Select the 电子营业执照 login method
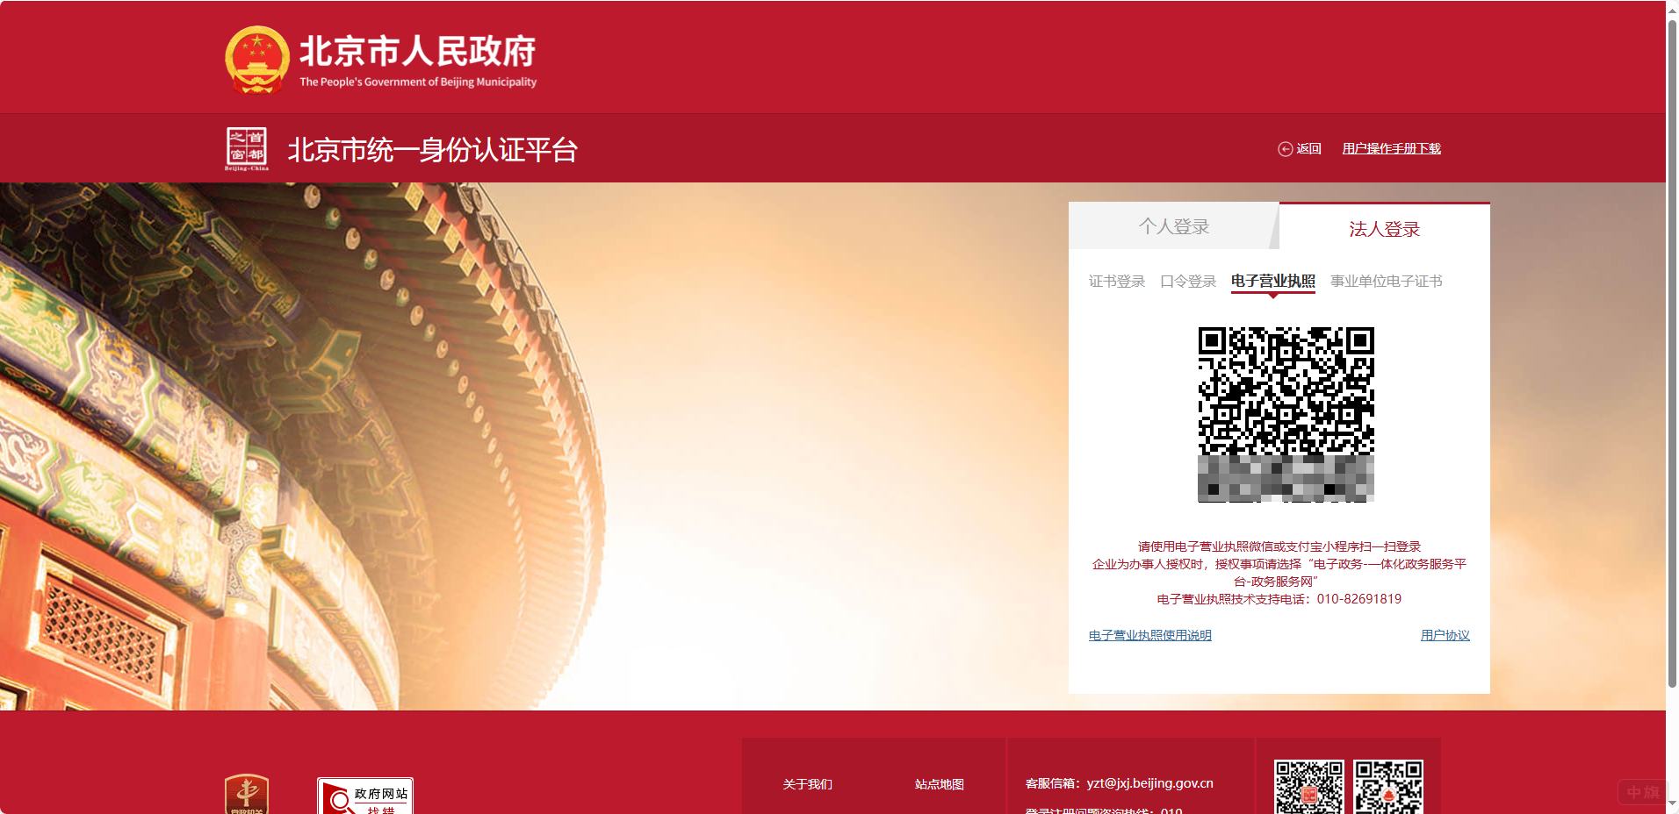 (1273, 282)
